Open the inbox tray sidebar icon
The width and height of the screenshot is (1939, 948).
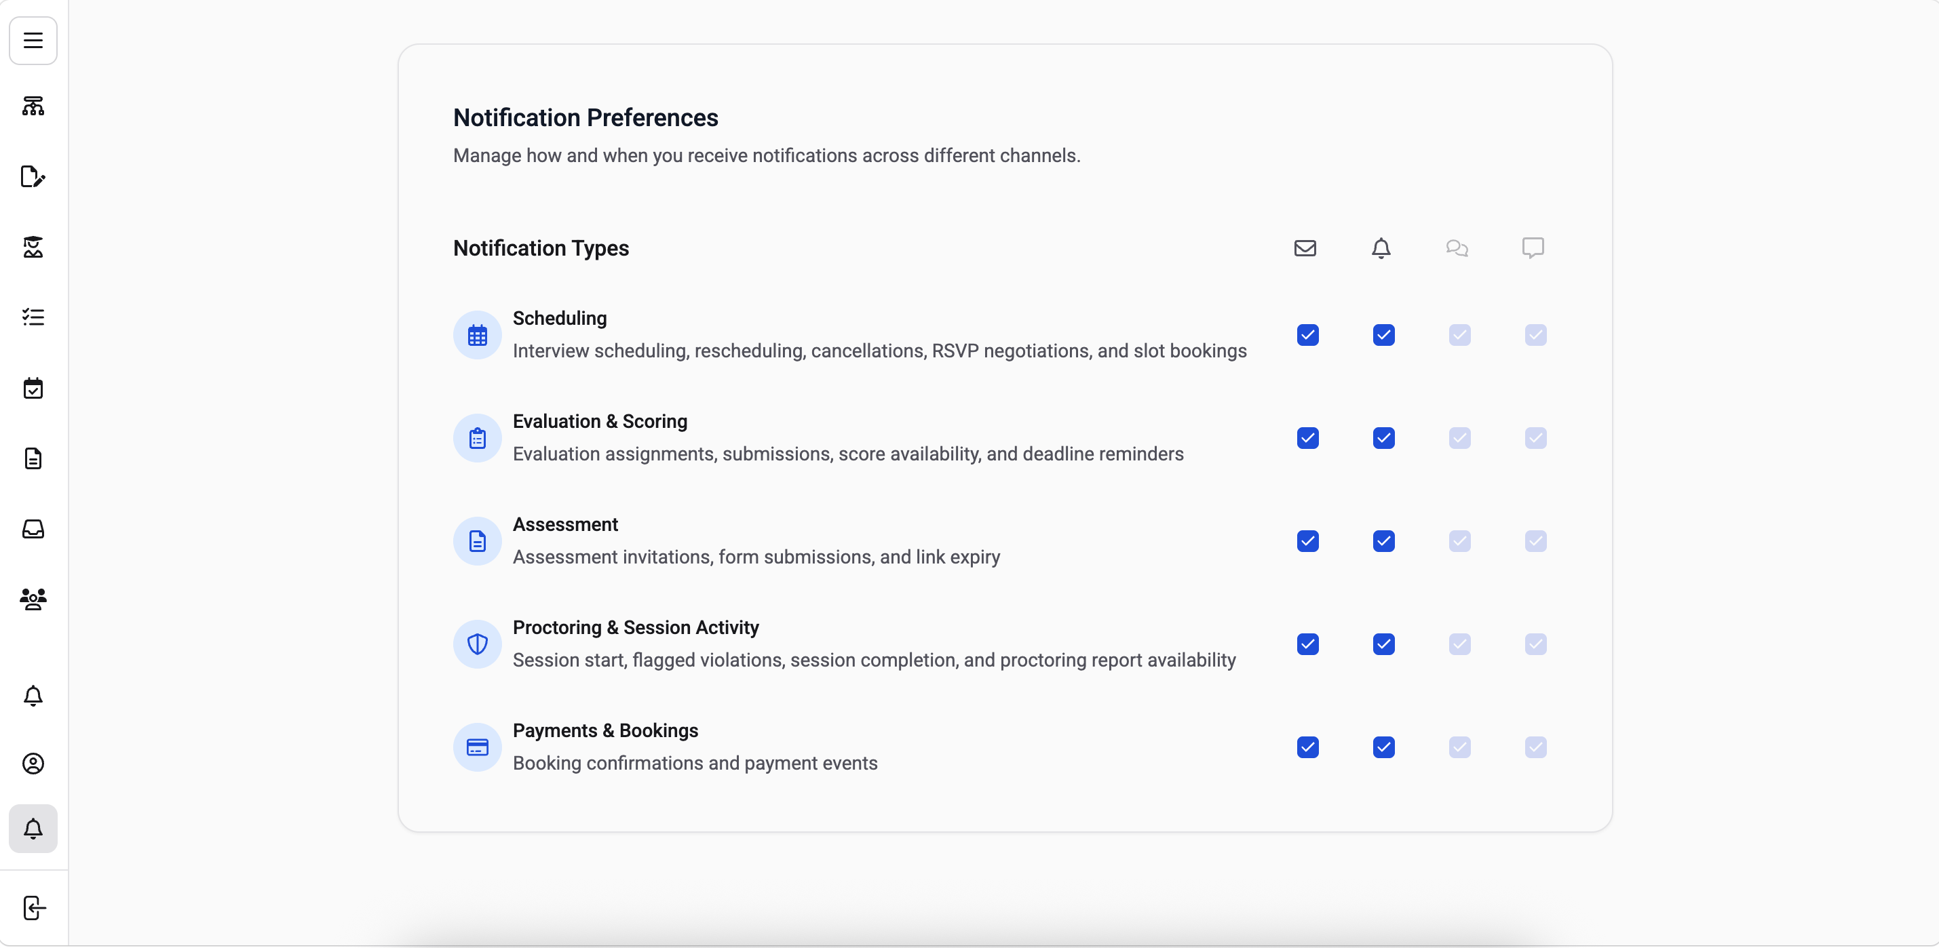[x=33, y=529]
